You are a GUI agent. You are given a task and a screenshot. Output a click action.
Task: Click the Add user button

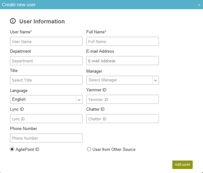click(x=183, y=165)
